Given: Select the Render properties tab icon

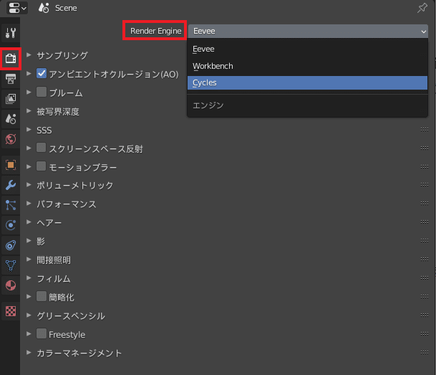Looking at the screenshot, I should (11, 59).
